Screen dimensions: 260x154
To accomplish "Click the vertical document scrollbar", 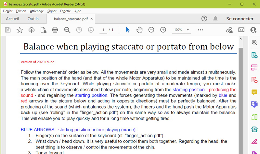I will (x=240, y=97).
